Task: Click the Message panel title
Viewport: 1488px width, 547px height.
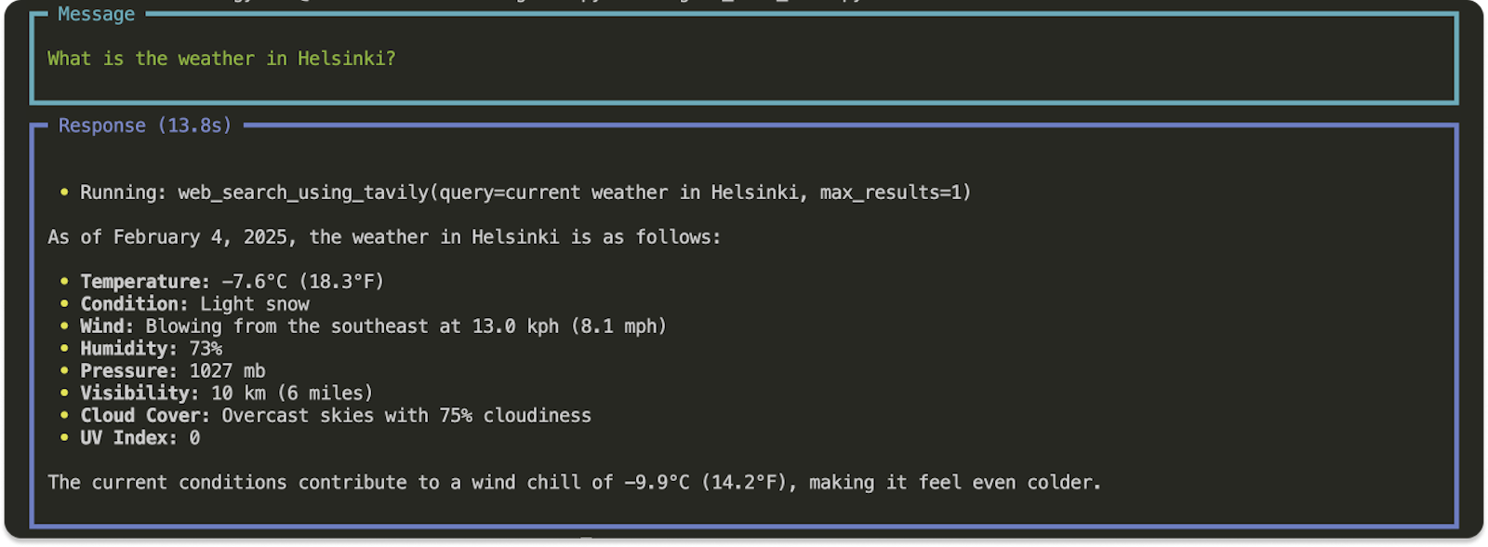Action: coord(96,14)
